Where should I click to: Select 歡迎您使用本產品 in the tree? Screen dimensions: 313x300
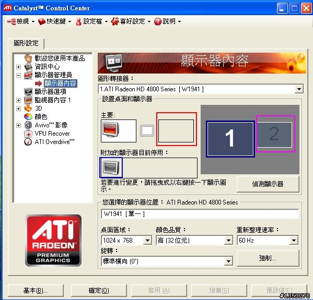pyautogui.click(x=60, y=58)
